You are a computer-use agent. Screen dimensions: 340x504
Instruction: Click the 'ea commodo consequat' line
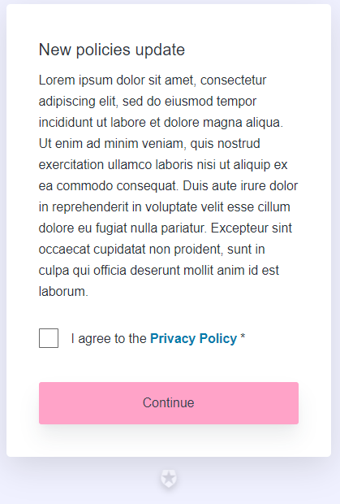[168, 186]
